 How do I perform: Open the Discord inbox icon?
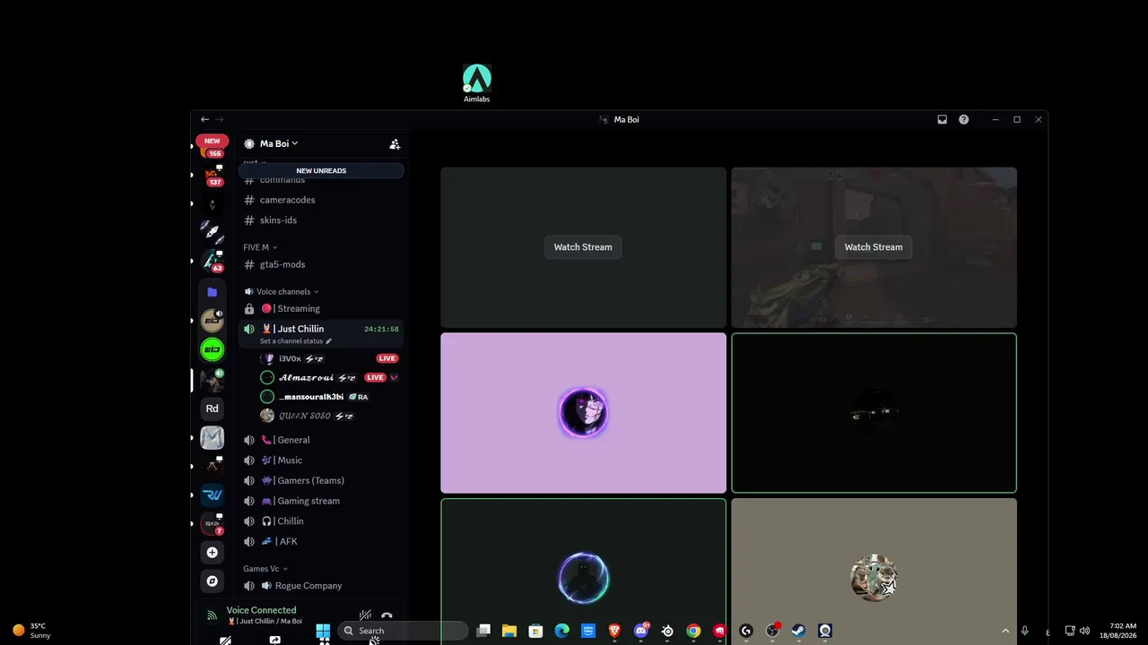click(x=942, y=119)
